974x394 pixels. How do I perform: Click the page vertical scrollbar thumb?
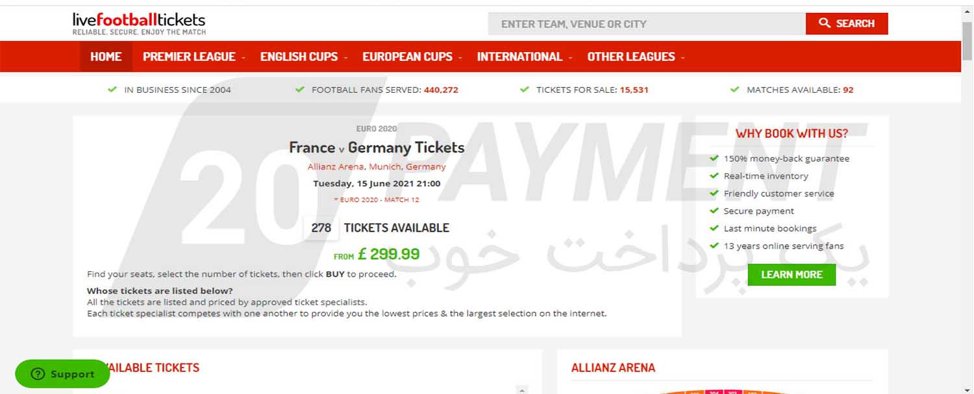click(967, 40)
